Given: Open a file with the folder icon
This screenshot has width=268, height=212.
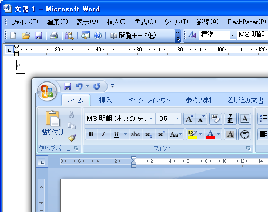Looking at the screenshot, I should pos(26,36).
